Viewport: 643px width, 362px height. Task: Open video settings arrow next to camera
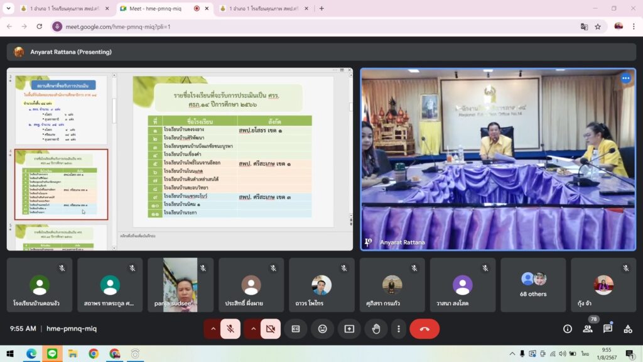click(x=253, y=329)
